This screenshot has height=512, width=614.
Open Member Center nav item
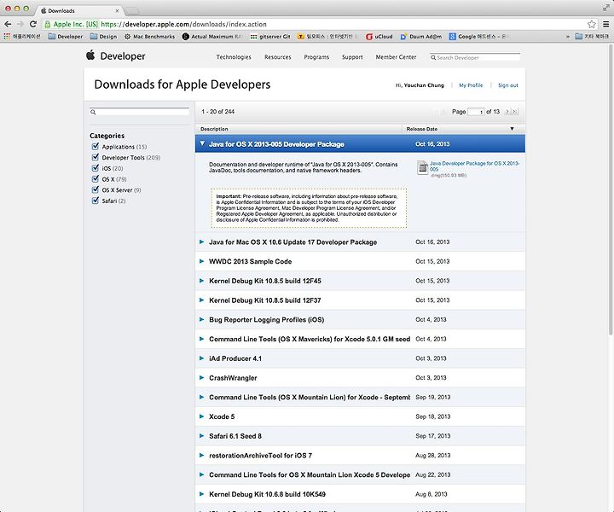[396, 57]
